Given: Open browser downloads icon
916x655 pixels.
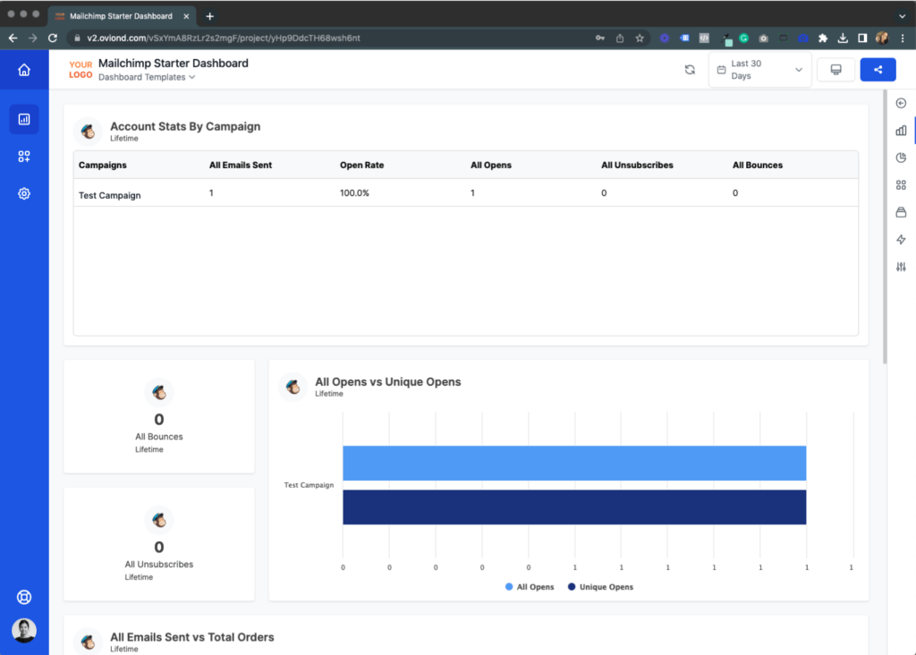Looking at the screenshot, I should (x=843, y=38).
